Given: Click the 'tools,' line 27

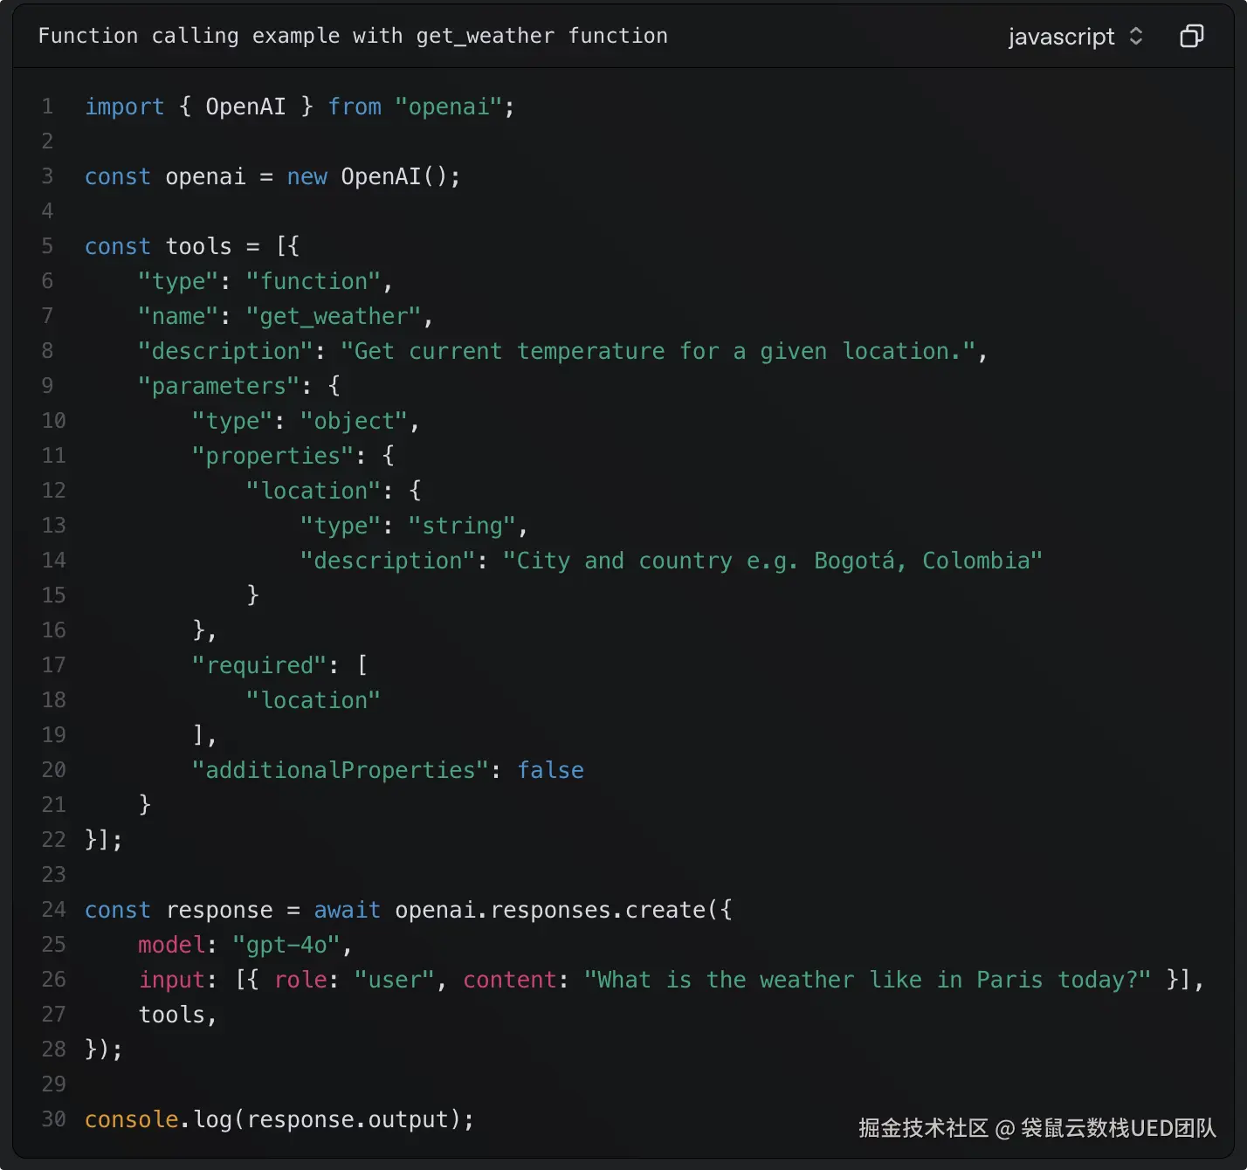Looking at the screenshot, I should (177, 1015).
